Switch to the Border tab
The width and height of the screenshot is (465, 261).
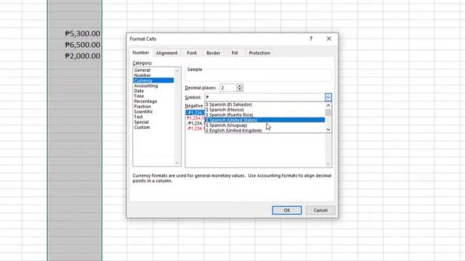213,53
